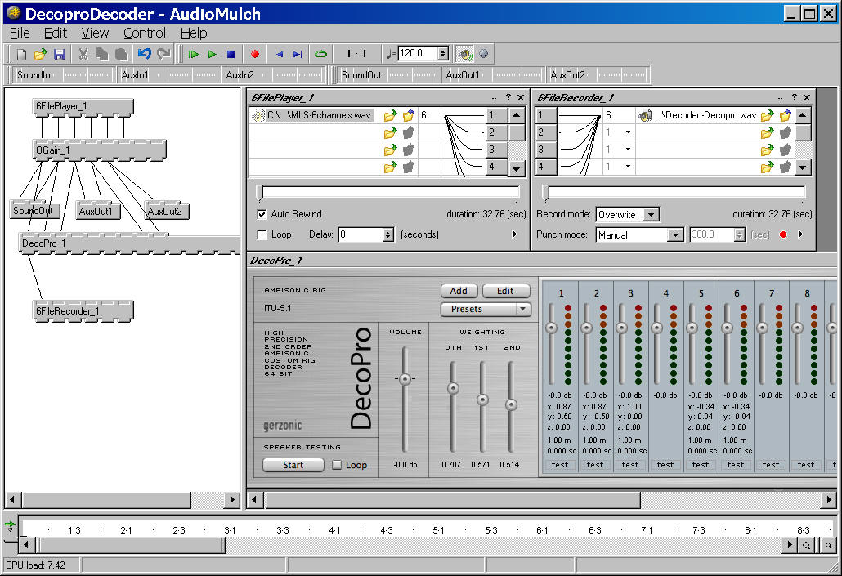Open file icon for 6FilePlayer row 2
The height and width of the screenshot is (576, 842).
pyautogui.click(x=391, y=132)
